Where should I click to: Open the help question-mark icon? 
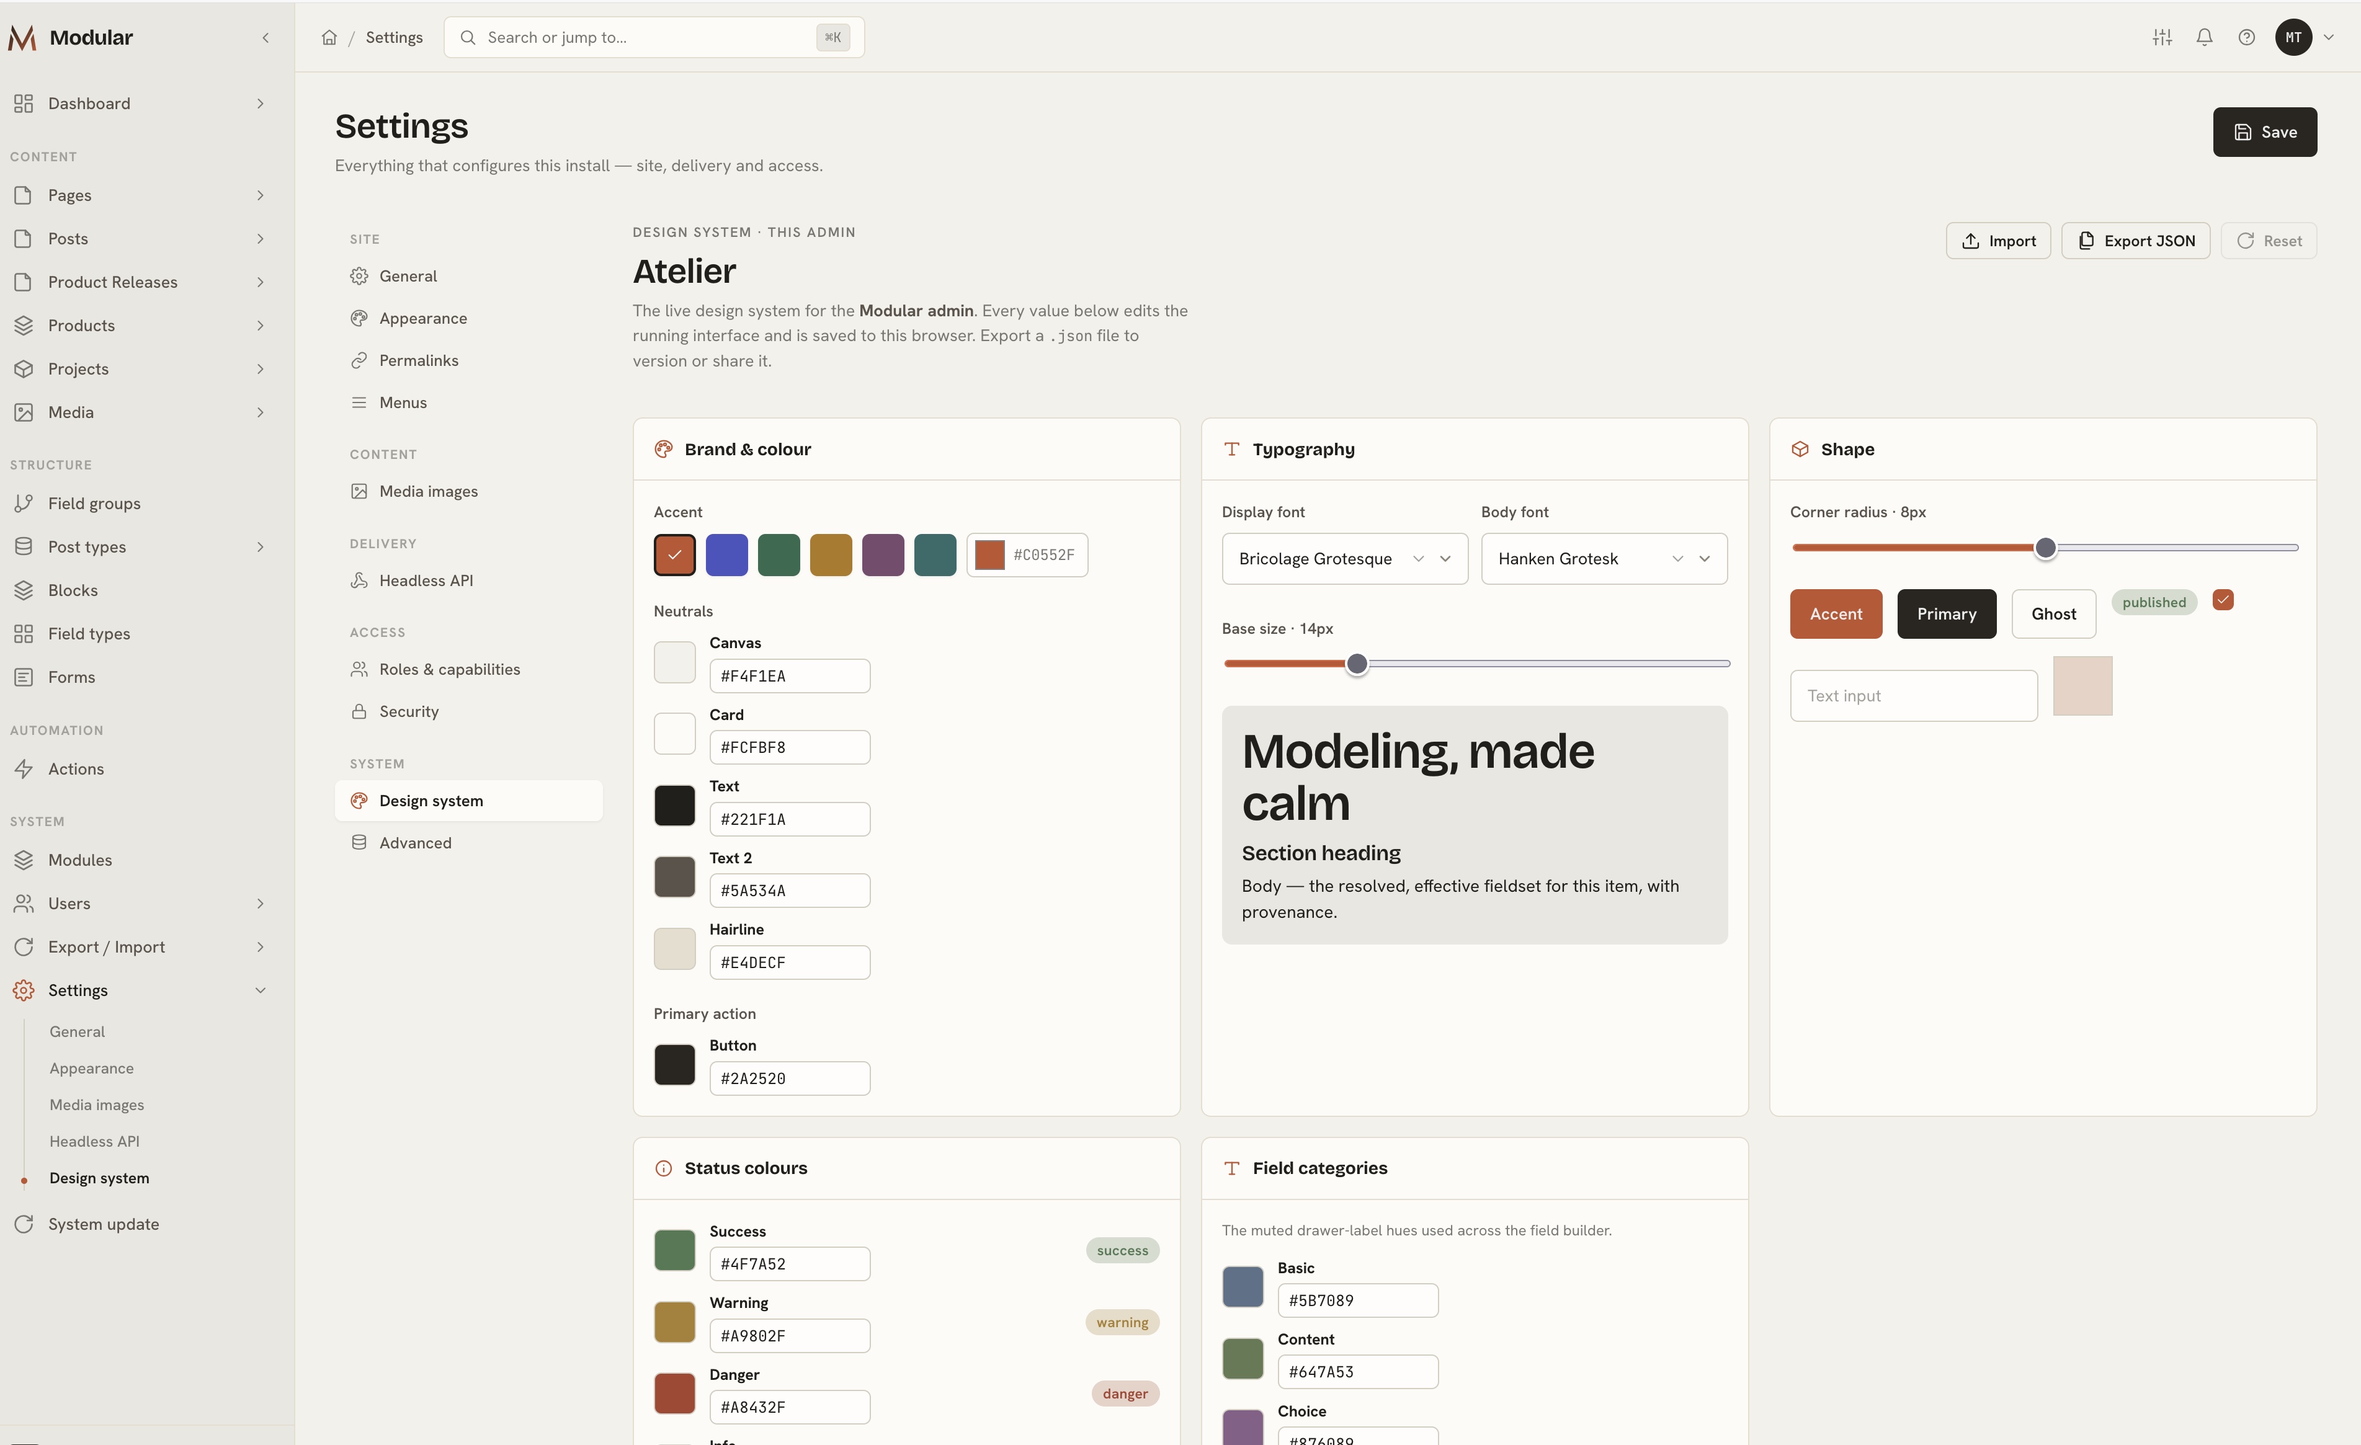click(2246, 37)
